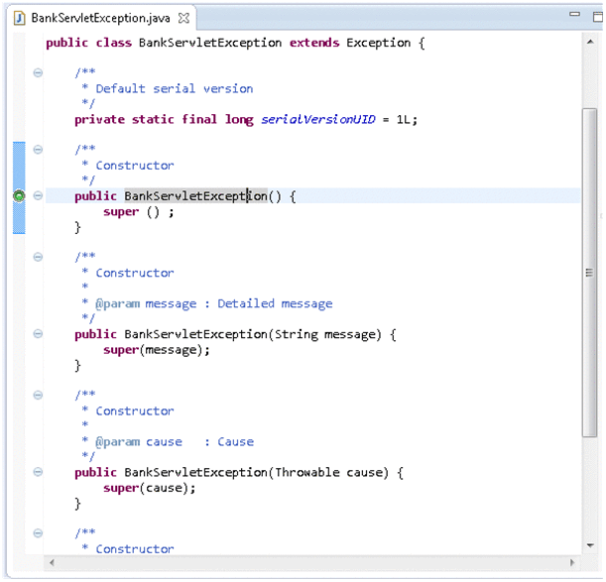Click the Java file icon on tab

[19, 18]
